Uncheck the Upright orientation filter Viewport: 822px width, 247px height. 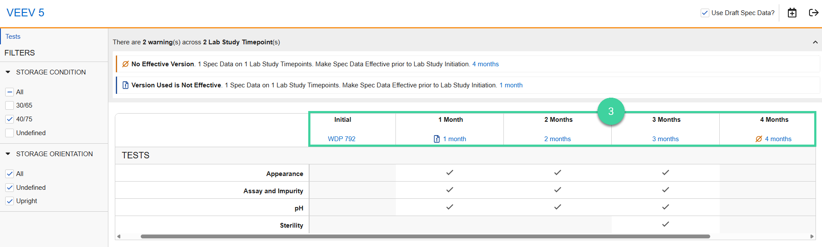[x=9, y=201]
